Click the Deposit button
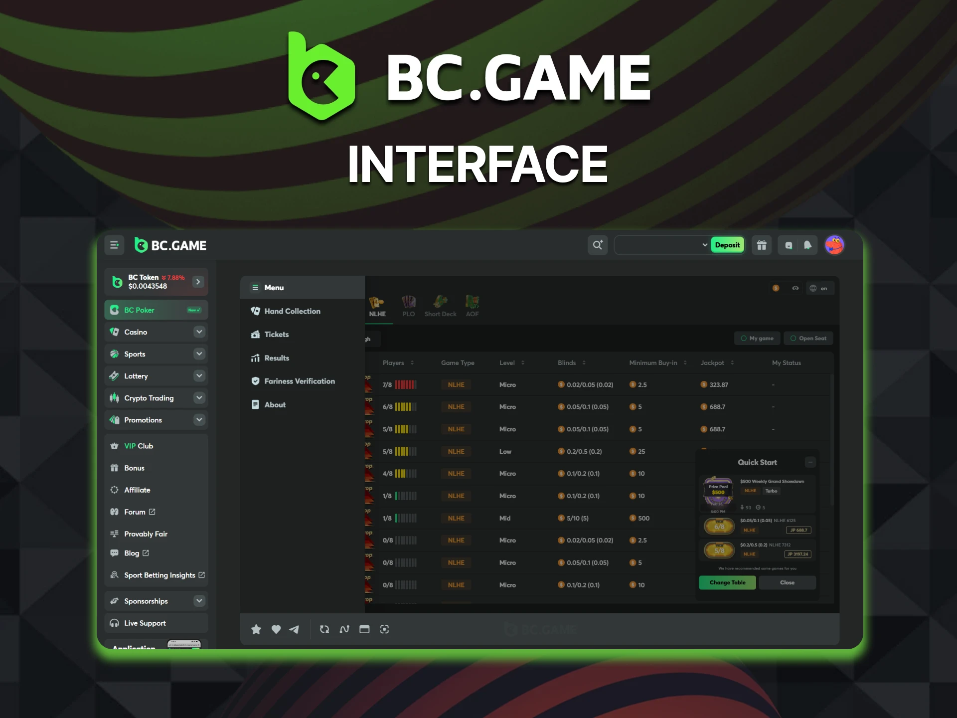The image size is (957, 718). pyautogui.click(x=724, y=244)
